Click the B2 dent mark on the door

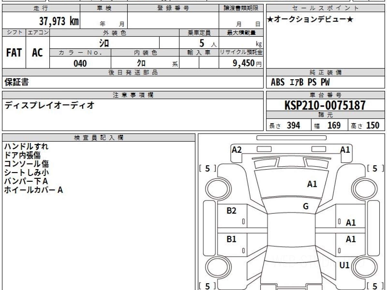(232, 211)
